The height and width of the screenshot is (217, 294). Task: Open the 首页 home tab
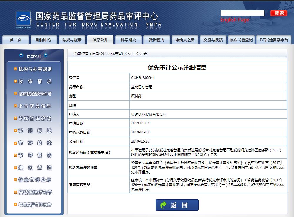point(16,40)
